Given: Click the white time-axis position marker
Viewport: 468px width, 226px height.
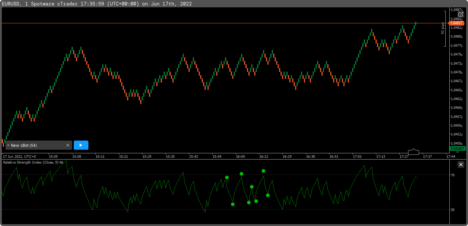Looking at the screenshot, I should point(414,152).
